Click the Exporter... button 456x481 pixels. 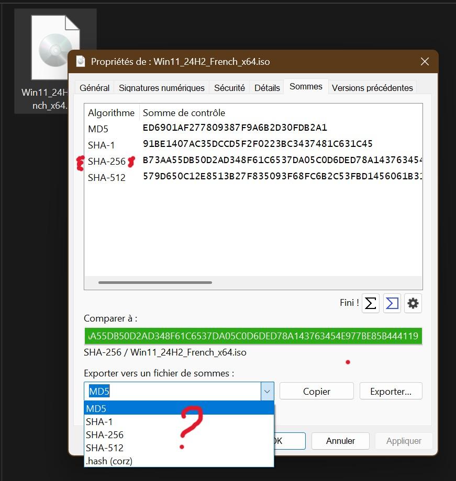click(391, 391)
